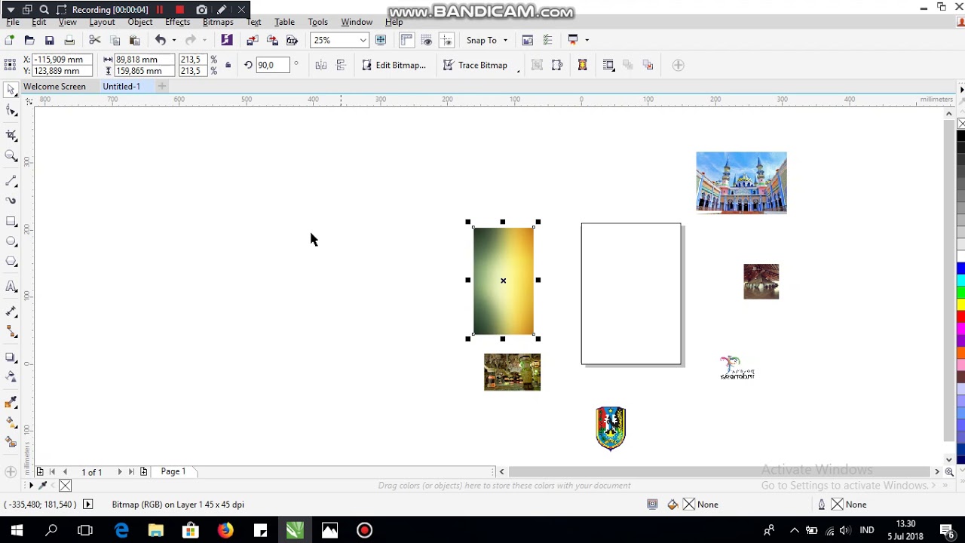Select the Text tool

11,287
